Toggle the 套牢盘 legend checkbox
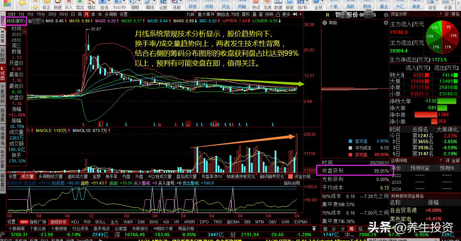 click(350, 141)
